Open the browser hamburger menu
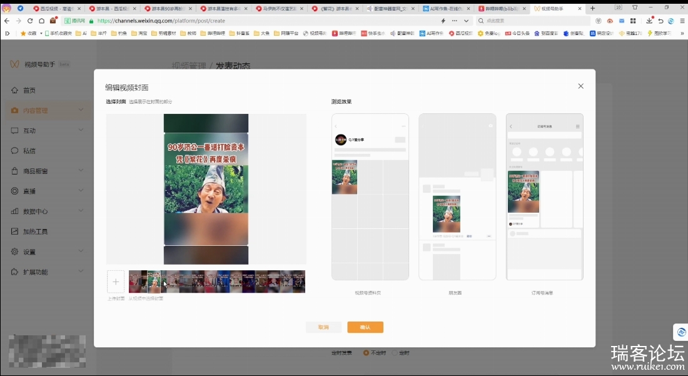The height and width of the screenshot is (376, 688). (682, 21)
